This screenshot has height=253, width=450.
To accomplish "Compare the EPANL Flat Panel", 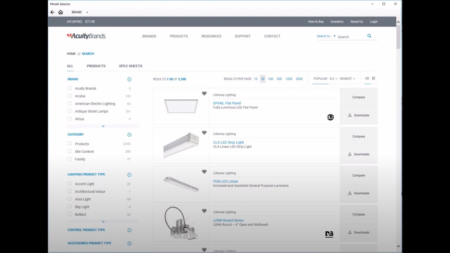I will point(359,97).
